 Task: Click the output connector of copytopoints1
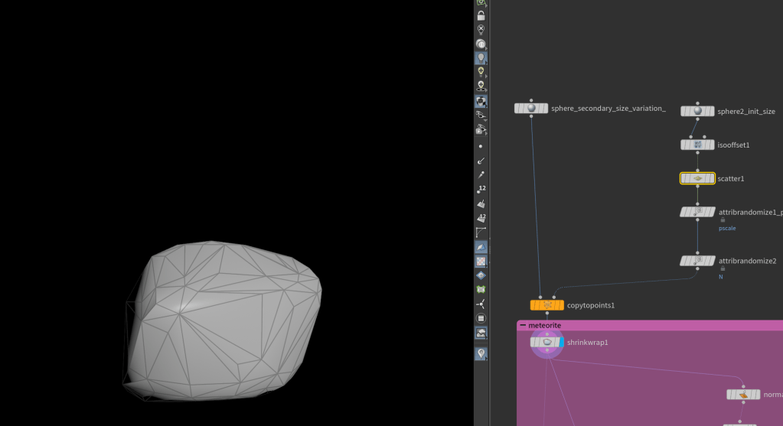pos(546,313)
